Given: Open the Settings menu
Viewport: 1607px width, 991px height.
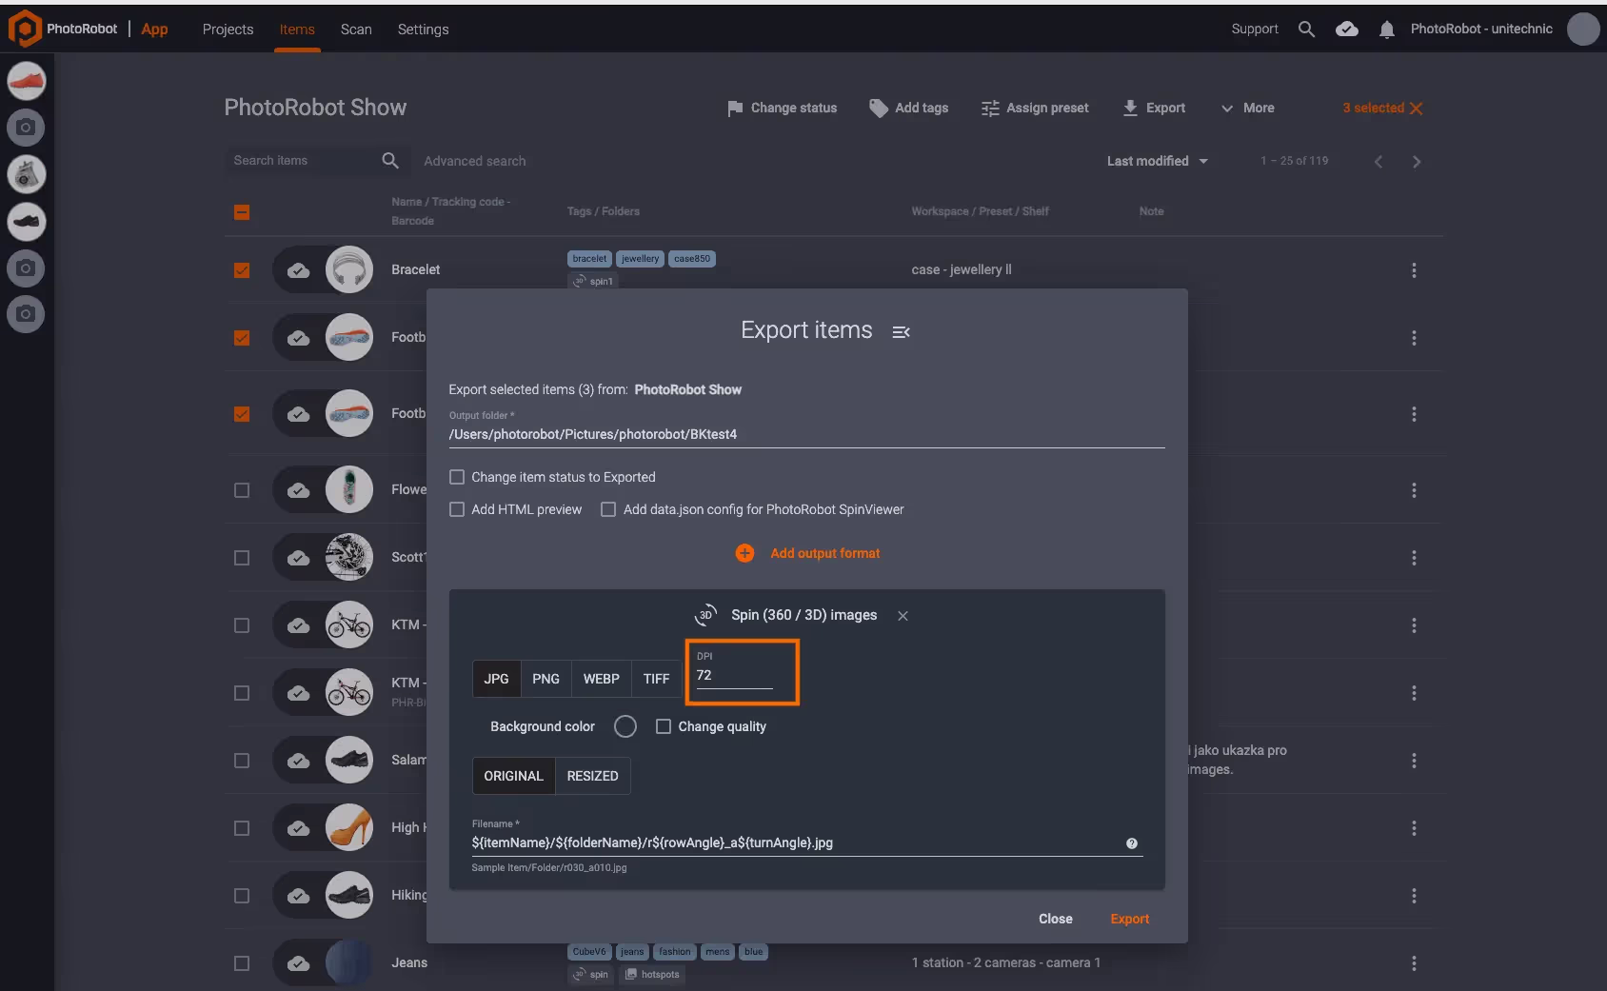Looking at the screenshot, I should pyautogui.click(x=423, y=30).
